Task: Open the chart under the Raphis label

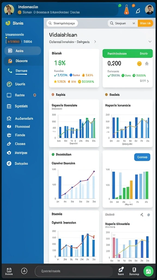Action: (x=74, y=123)
